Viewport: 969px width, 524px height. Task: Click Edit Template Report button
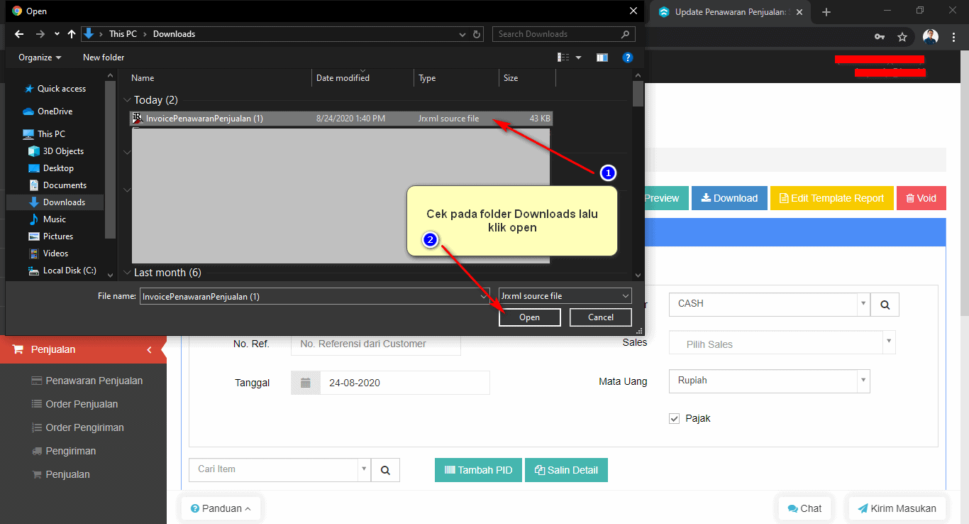[831, 198]
